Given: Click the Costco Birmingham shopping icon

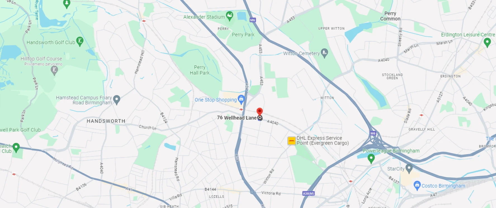Looking at the screenshot, I should pos(417,185).
